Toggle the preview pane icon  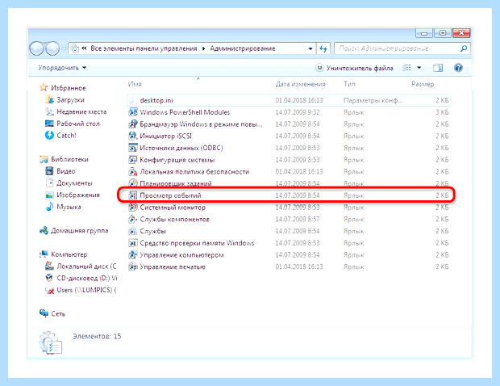pyautogui.click(x=438, y=68)
